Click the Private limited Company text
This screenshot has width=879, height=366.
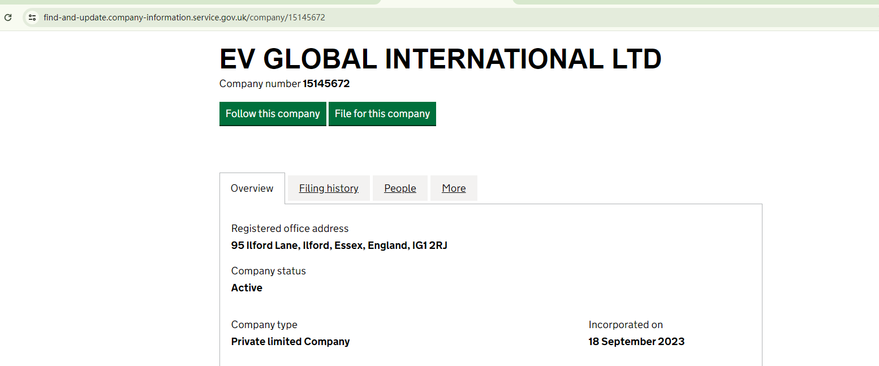290,342
